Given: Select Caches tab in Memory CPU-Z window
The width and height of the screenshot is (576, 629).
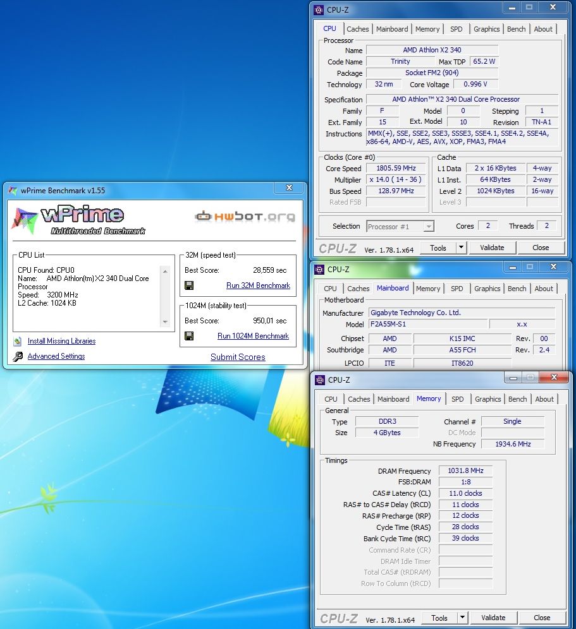Looking at the screenshot, I should [x=358, y=399].
